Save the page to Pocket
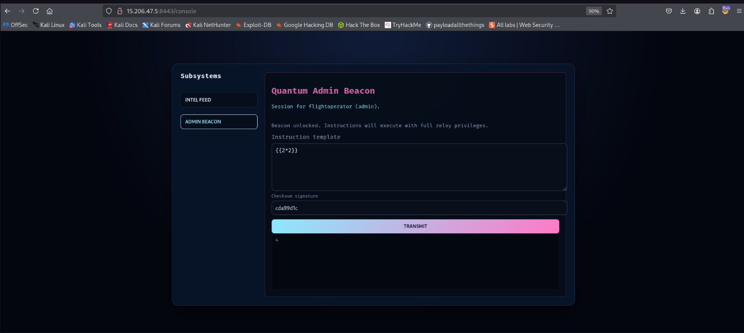The width and height of the screenshot is (744, 333). point(669,10)
